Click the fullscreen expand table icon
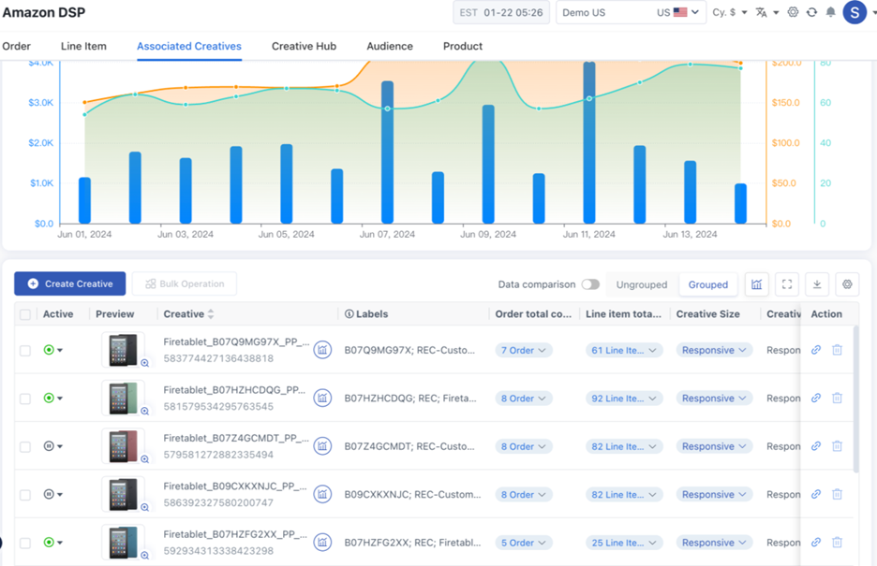877x566 pixels. tap(787, 284)
